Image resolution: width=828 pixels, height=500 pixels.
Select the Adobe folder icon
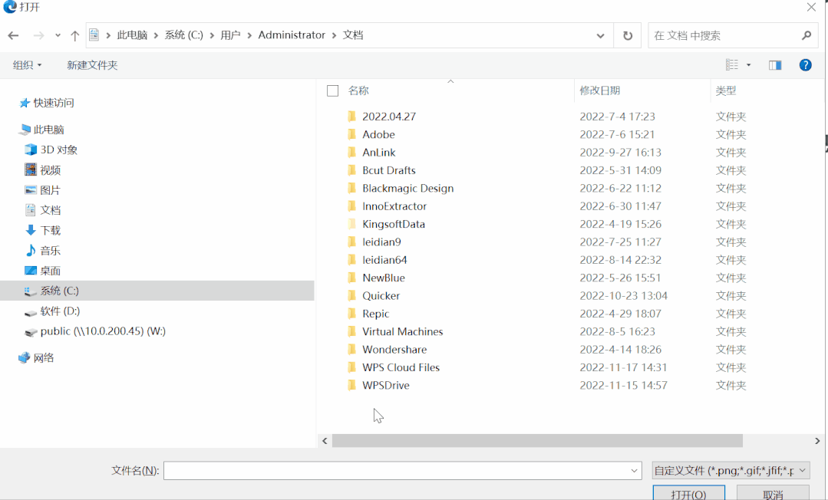click(x=352, y=134)
